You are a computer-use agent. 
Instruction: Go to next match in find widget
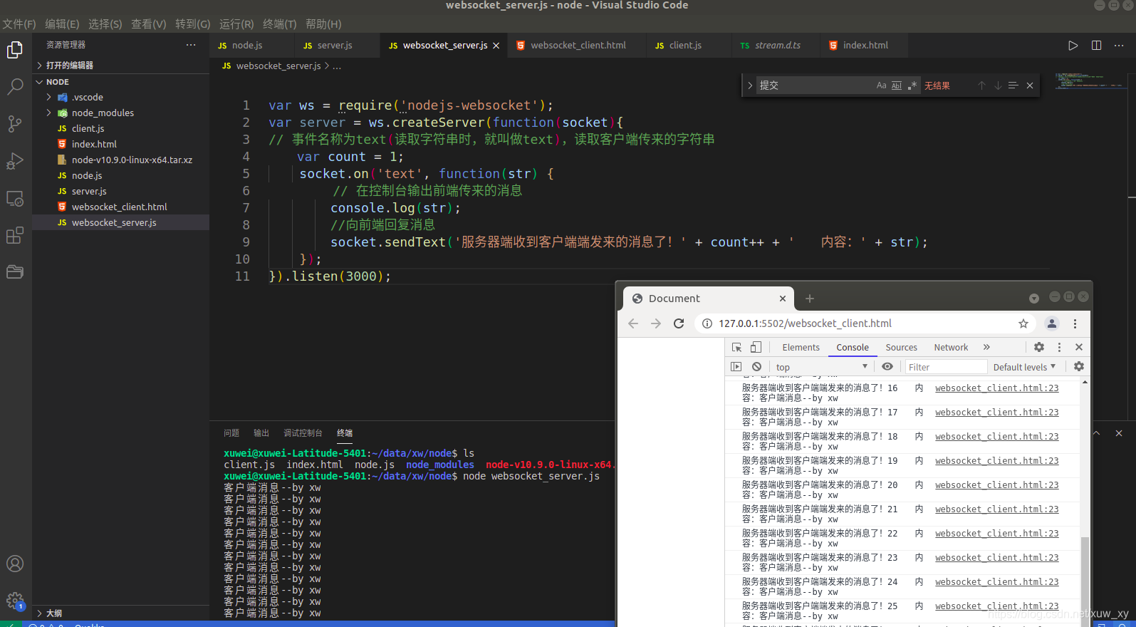coord(997,85)
